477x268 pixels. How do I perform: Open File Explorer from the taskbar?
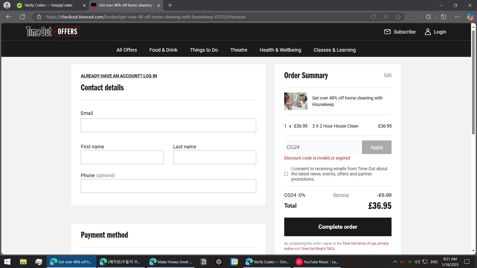(x=23, y=262)
